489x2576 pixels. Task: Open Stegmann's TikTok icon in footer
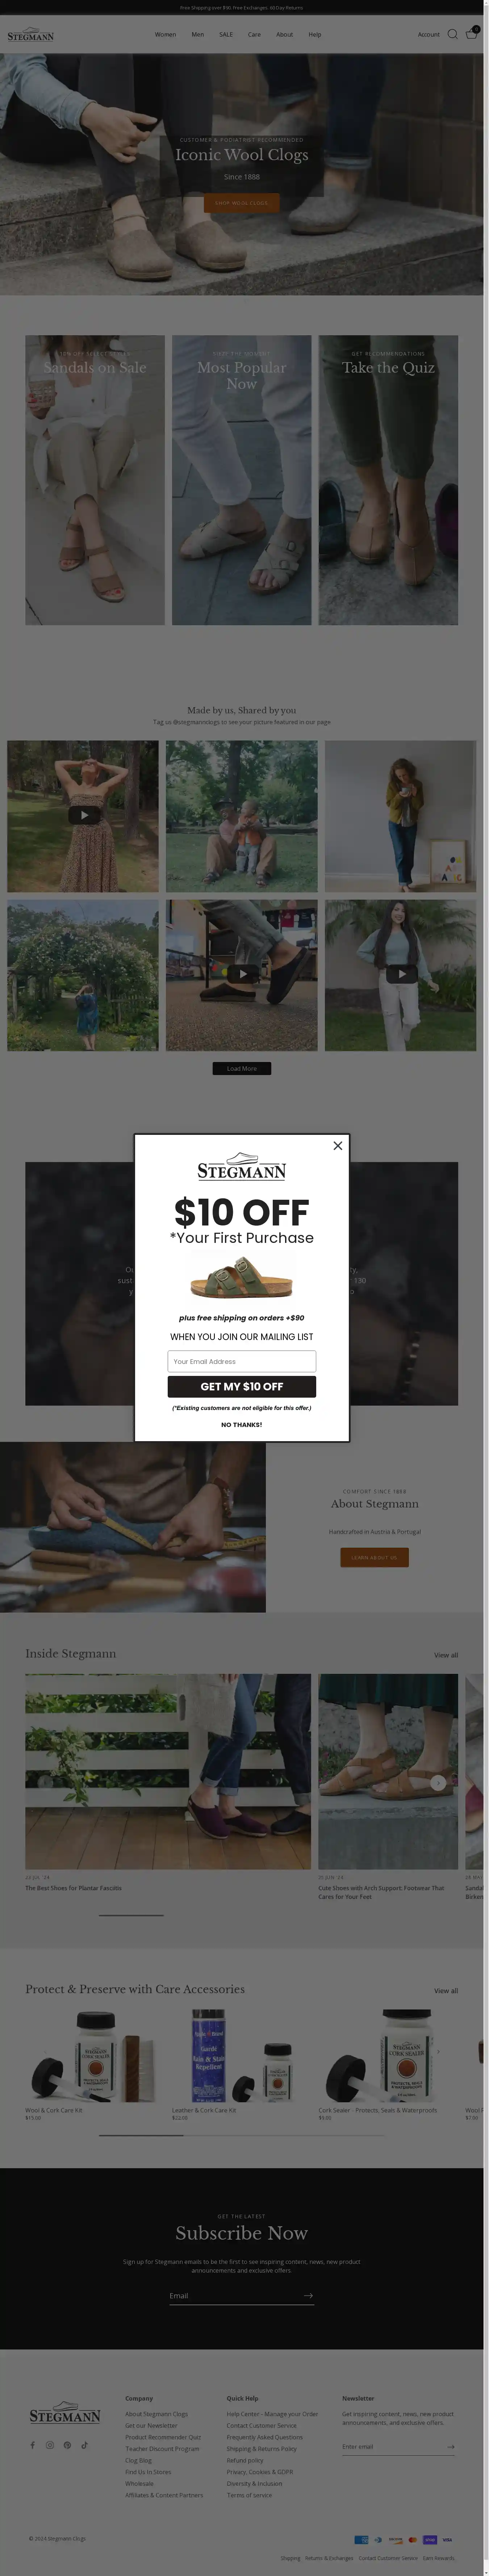tap(84, 2445)
